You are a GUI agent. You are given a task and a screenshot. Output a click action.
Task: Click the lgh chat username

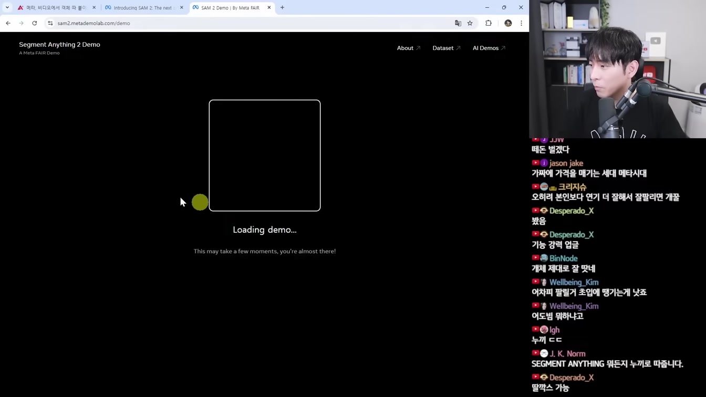pyautogui.click(x=554, y=330)
